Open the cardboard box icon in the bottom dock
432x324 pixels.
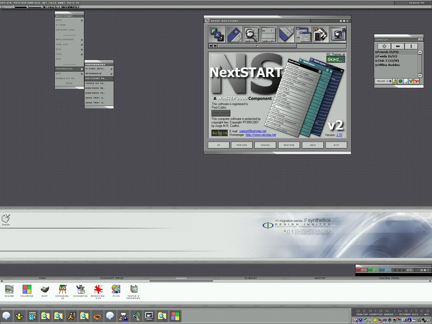tap(97, 316)
